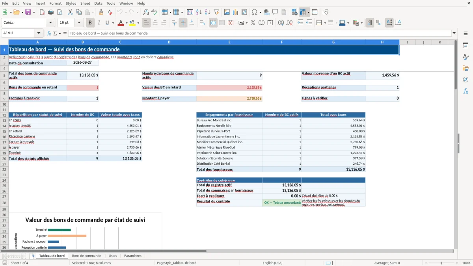Image resolution: width=473 pixels, height=266 pixels.
Task: Open the Data menu
Action: point(98,3)
